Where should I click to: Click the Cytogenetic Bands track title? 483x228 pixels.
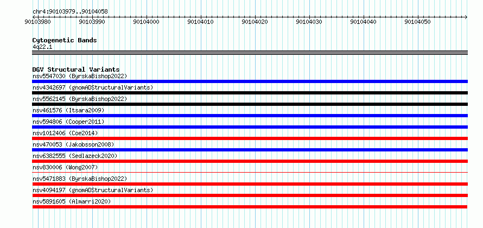pos(65,40)
